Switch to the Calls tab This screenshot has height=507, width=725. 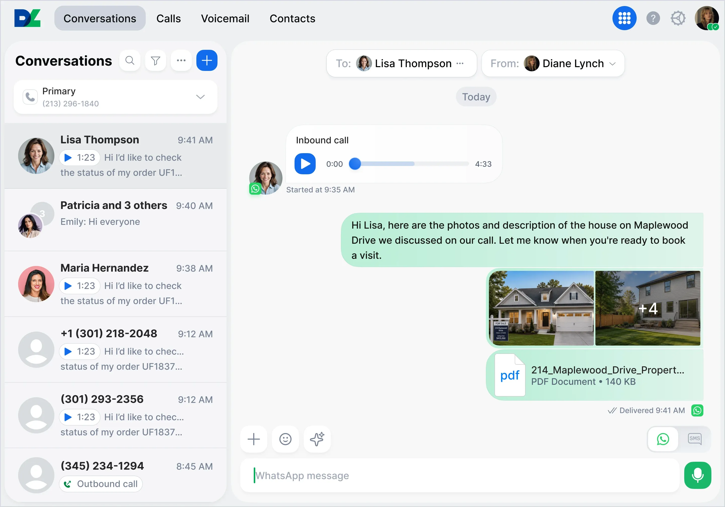(169, 18)
